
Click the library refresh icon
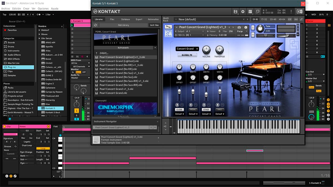click(x=95, y=25)
